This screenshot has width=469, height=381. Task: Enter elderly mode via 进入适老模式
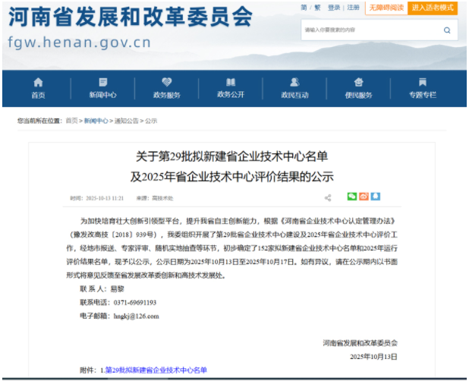(433, 8)
